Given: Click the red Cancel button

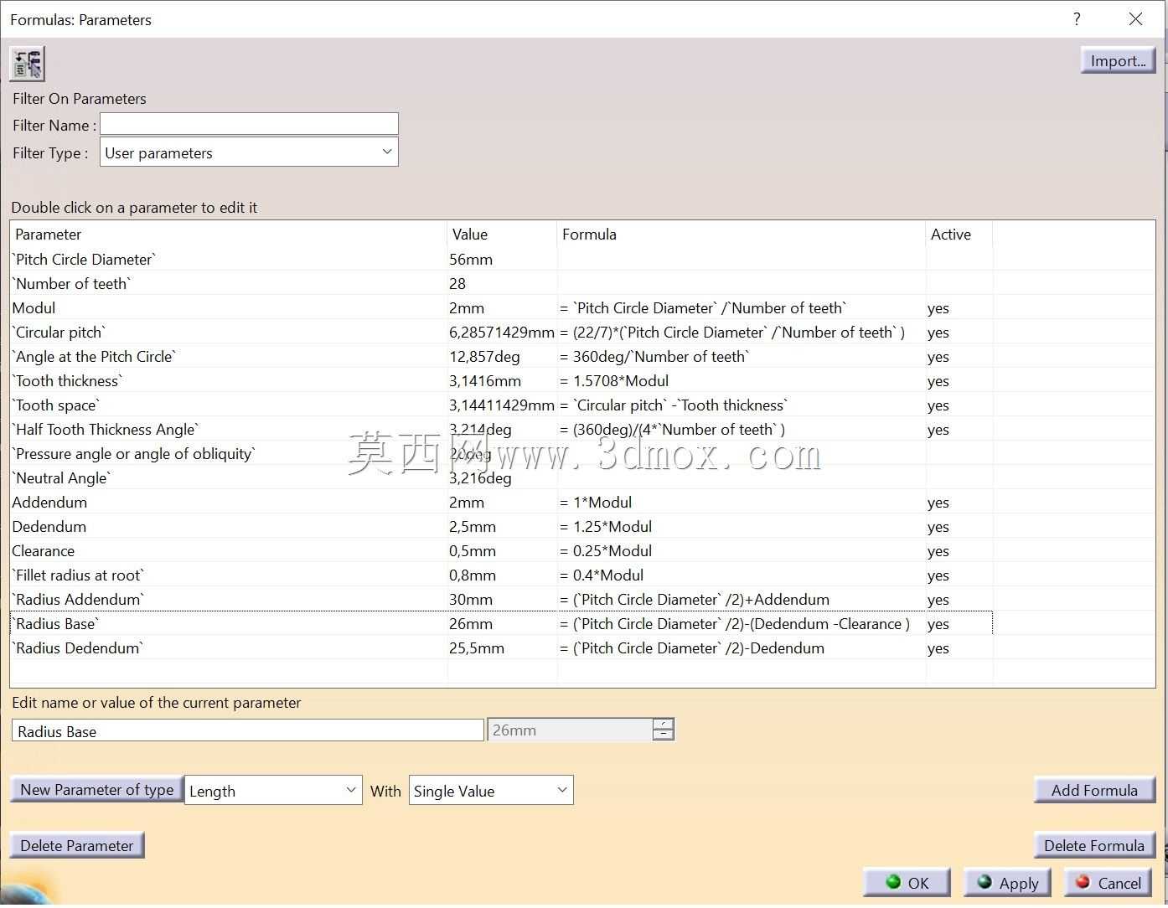Looking at the screenshot, I should coord(1108,882).
